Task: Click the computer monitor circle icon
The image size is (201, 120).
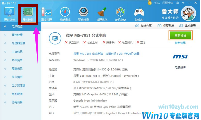Action: point(55,38)
